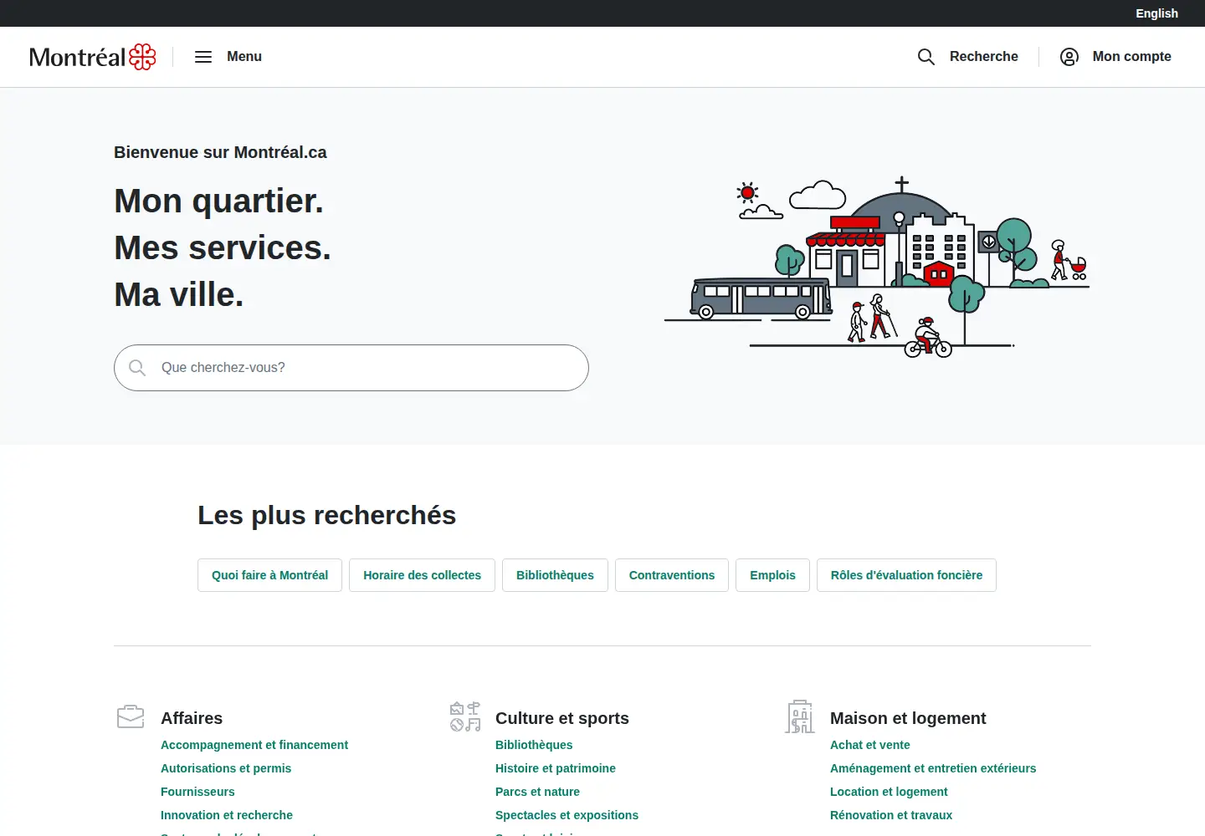
Task: Visit 'Location et logement' link
Action: [889, 792]
